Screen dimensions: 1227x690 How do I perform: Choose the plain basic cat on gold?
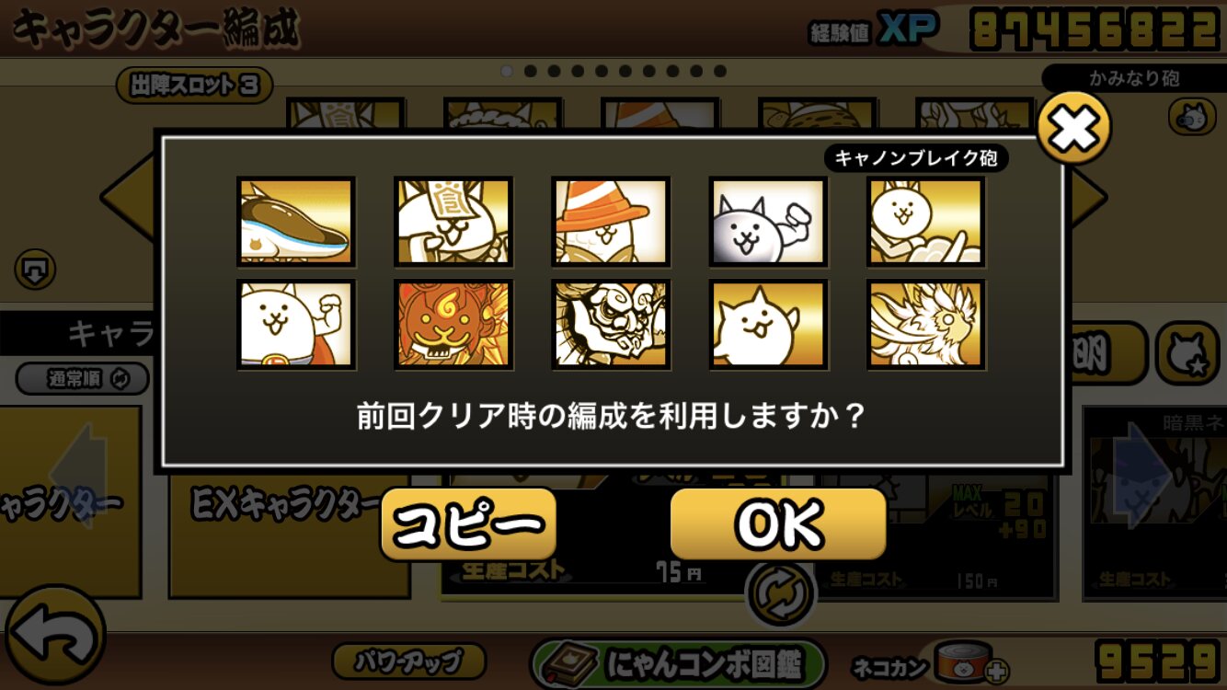769,325
